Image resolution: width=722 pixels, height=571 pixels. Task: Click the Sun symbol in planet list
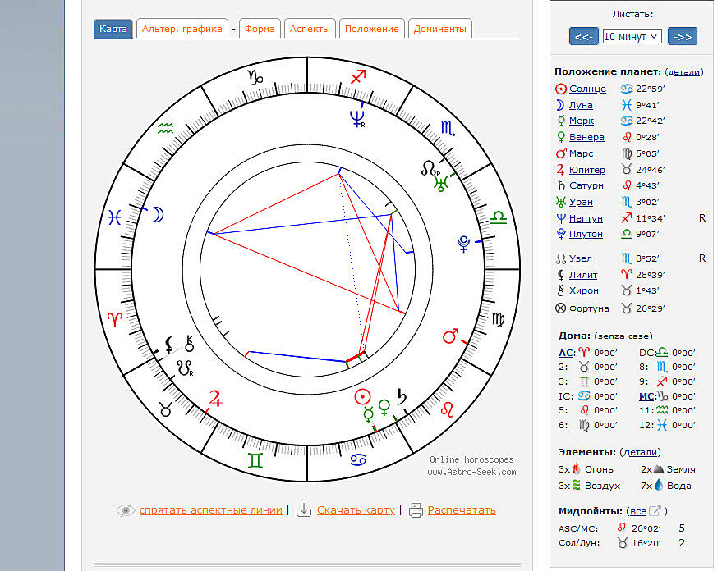[561, 89]
